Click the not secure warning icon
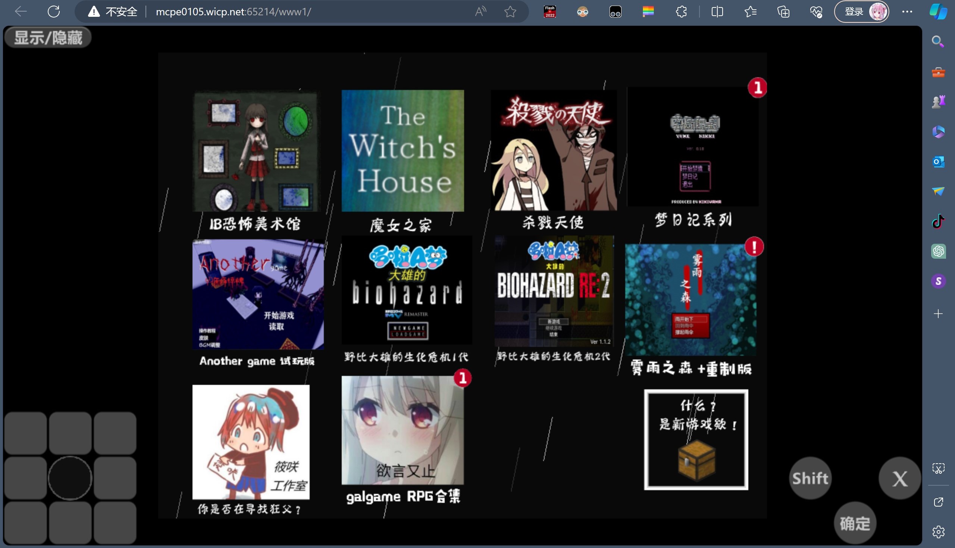955x548 pixels. coord(94,12)
